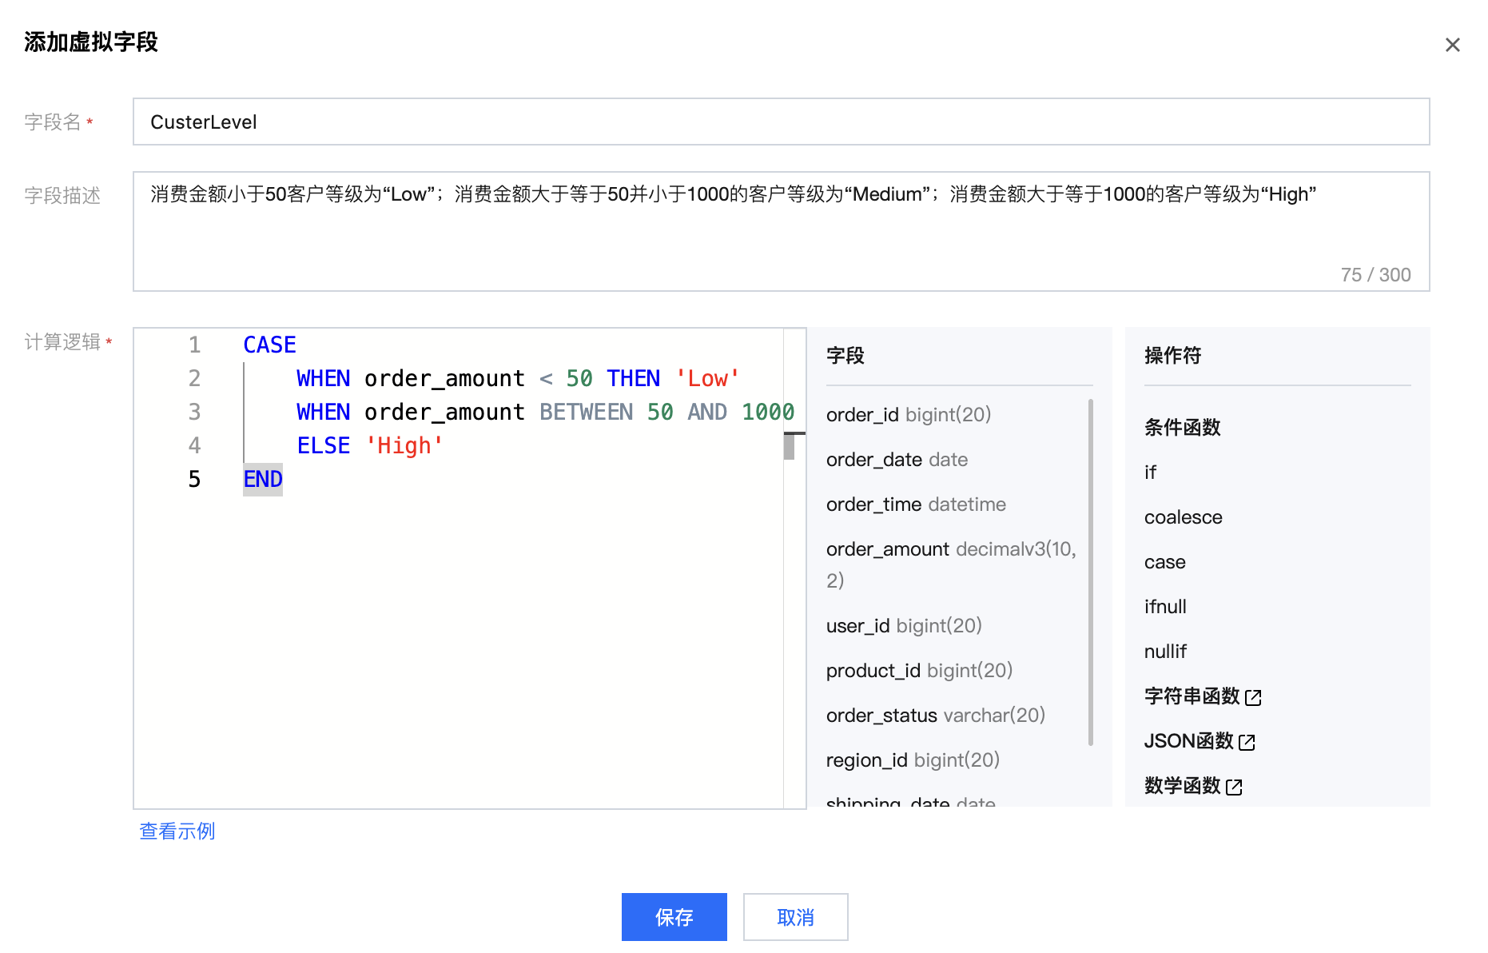Click the 取消 cancel button
1488x953 pixels.
[x=795, y=917]
